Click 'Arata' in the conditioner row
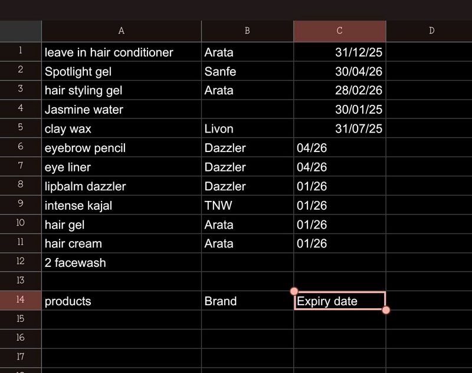This screenshot has width=472, height=373. 247,52
